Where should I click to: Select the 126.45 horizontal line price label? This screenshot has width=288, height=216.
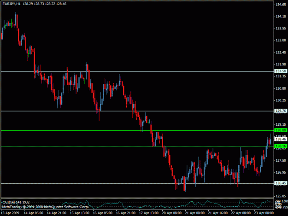coord(281,183)
